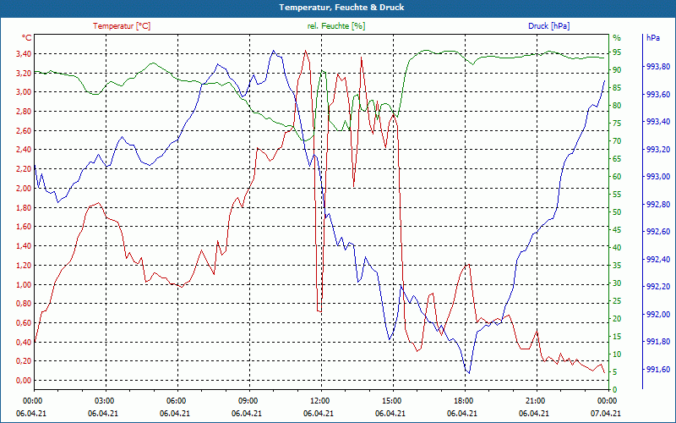Select the red 'Temperatur [°C]' legend label

point(122,26)
